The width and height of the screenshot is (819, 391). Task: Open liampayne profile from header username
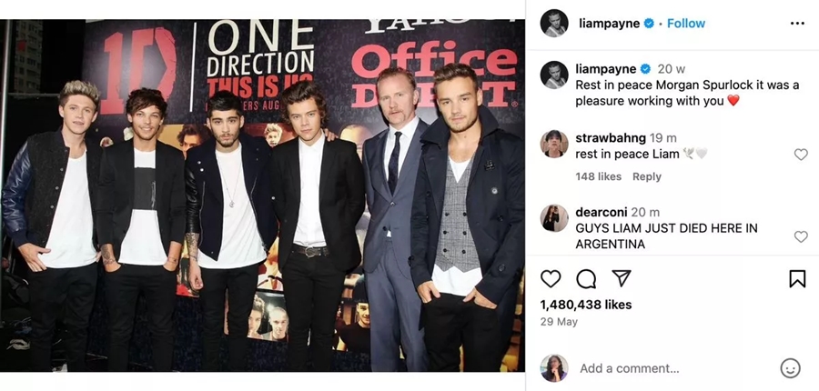pyautogui.click(x=609, y=24)
